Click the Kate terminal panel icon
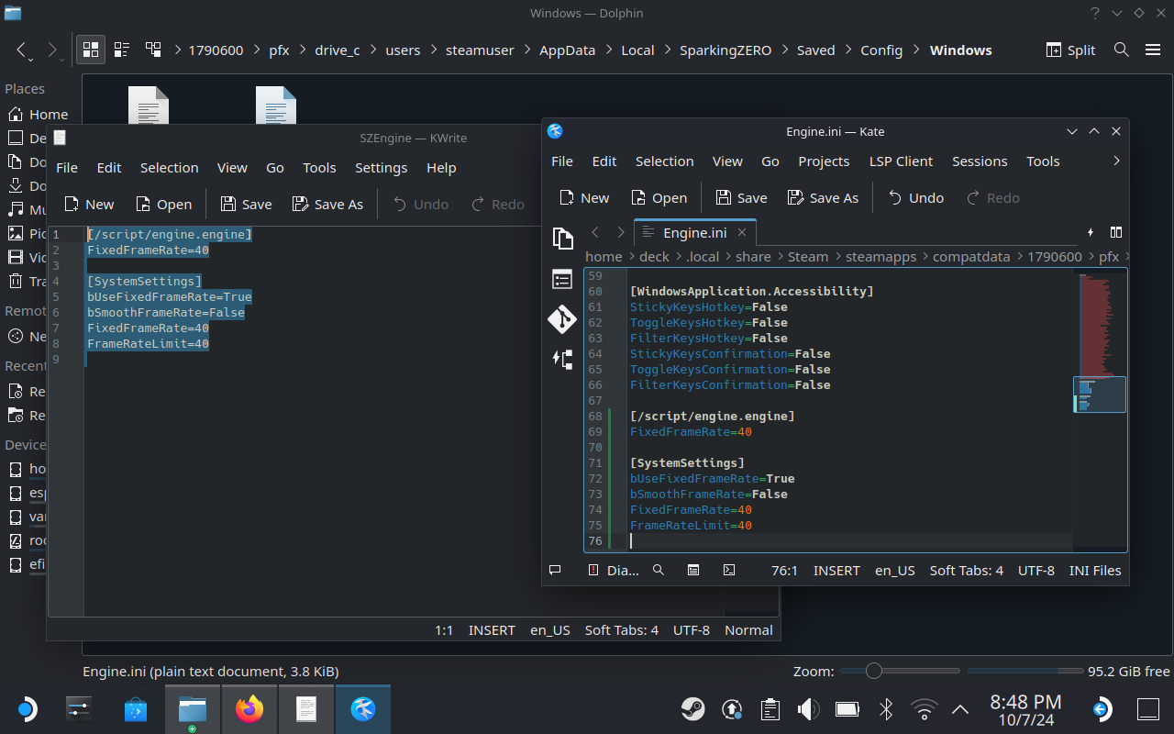Viewport: 1174px width, 734px height. (x=728, y=570)
